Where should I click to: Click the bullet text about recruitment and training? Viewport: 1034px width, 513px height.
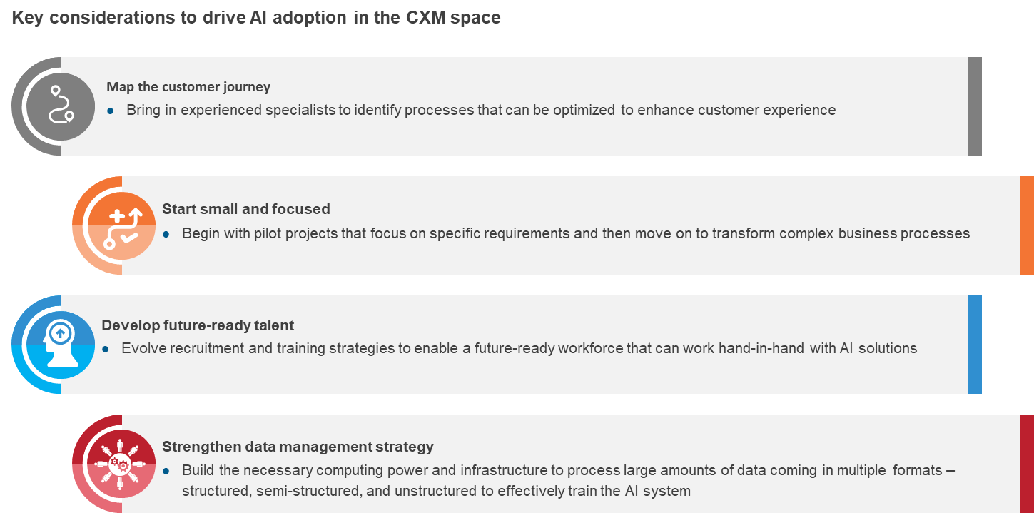519,349
